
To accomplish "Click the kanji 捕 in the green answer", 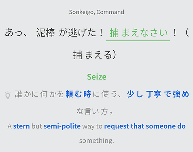I will pyautogui.click(x=114, y=33).
